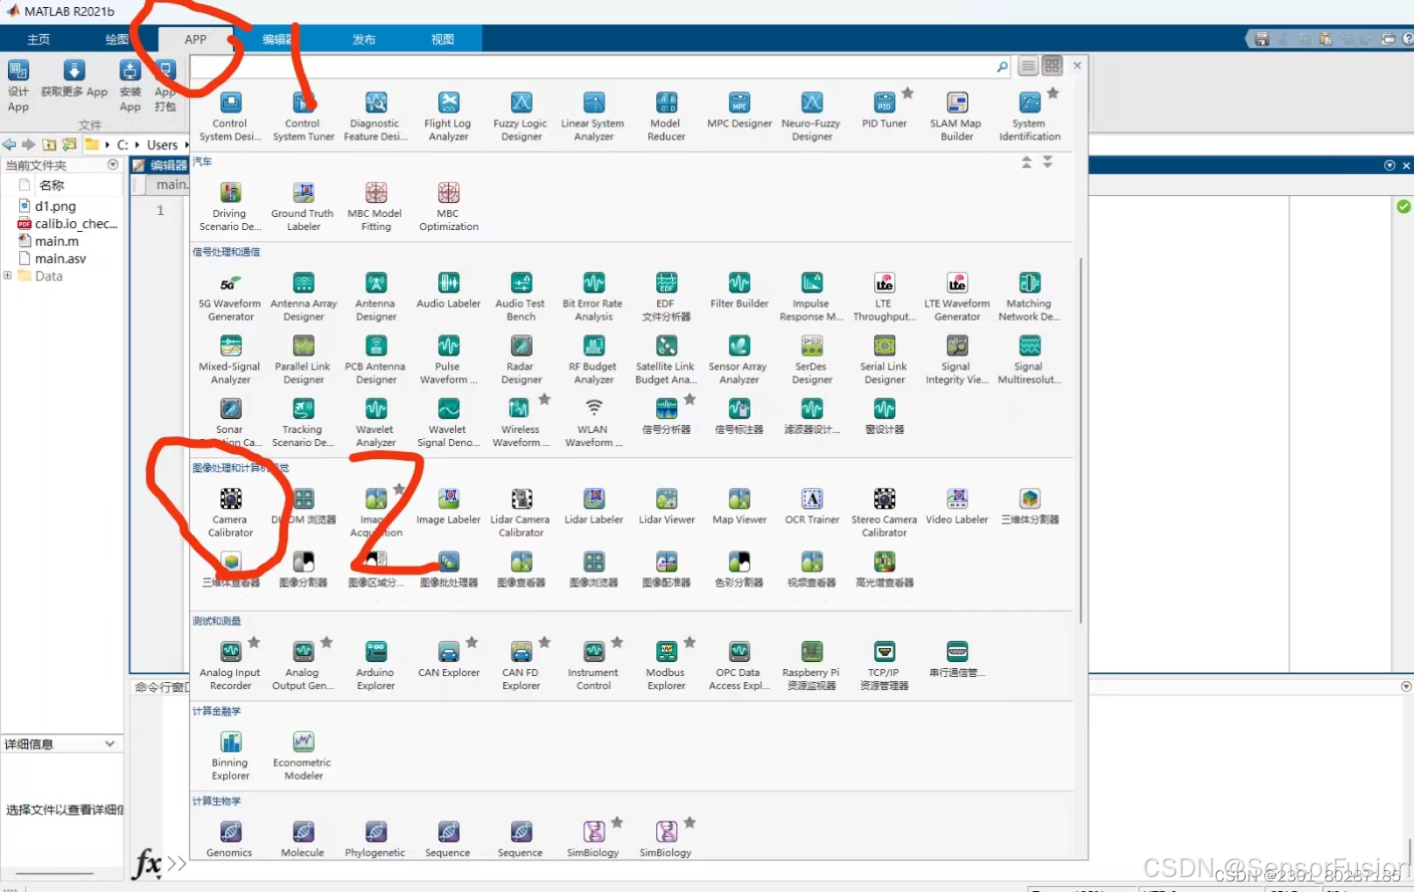Open the 详细信息 panel dropdown
The width and height of the screenshot is (1414, 892).
(109, 744)
